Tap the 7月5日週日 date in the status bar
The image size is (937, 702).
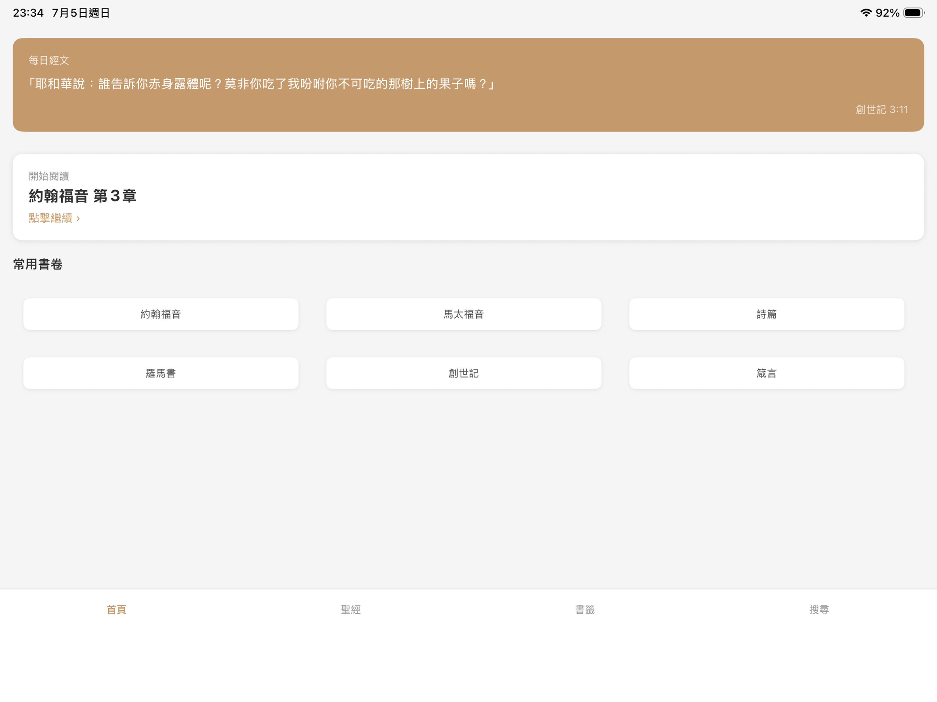tap(81, 13)
